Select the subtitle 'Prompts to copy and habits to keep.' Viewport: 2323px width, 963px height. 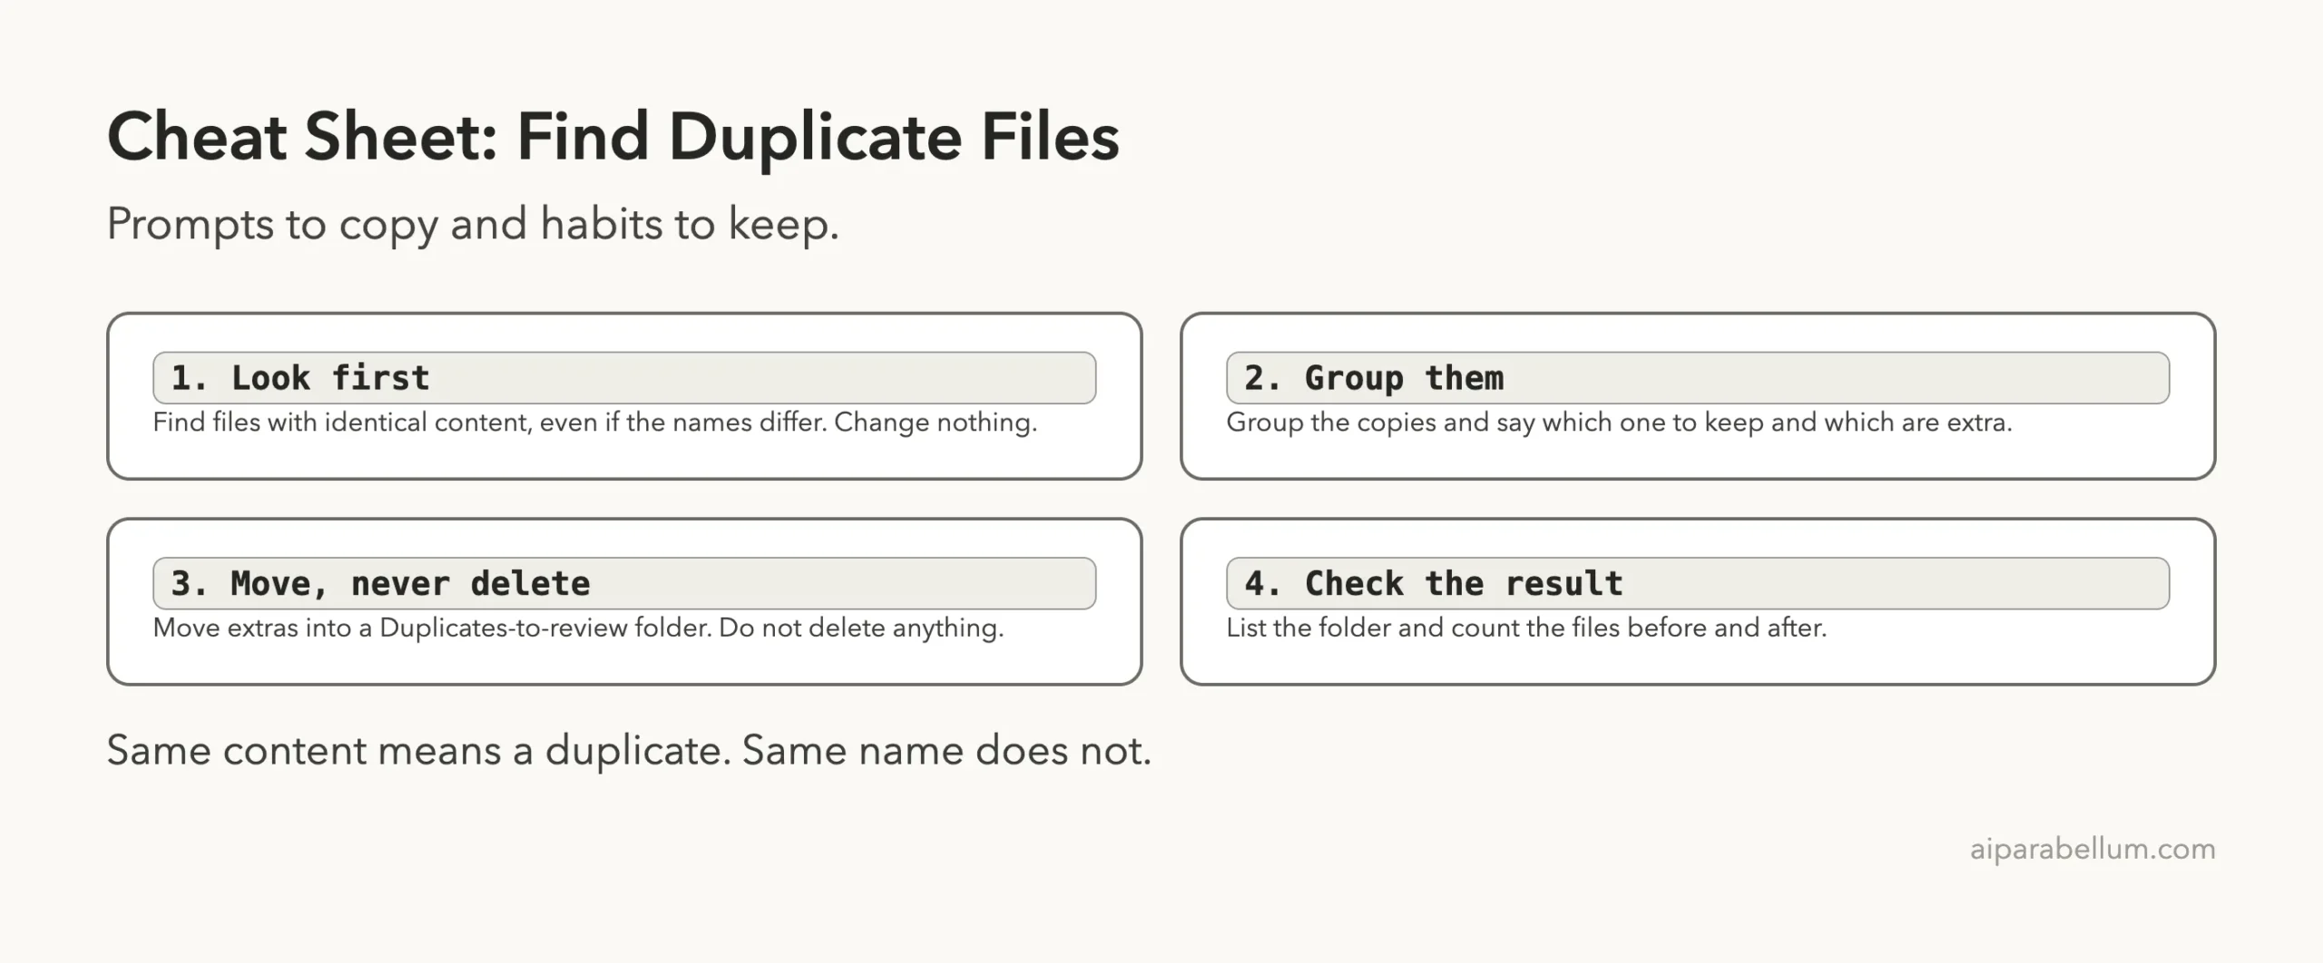pos(473,224)
